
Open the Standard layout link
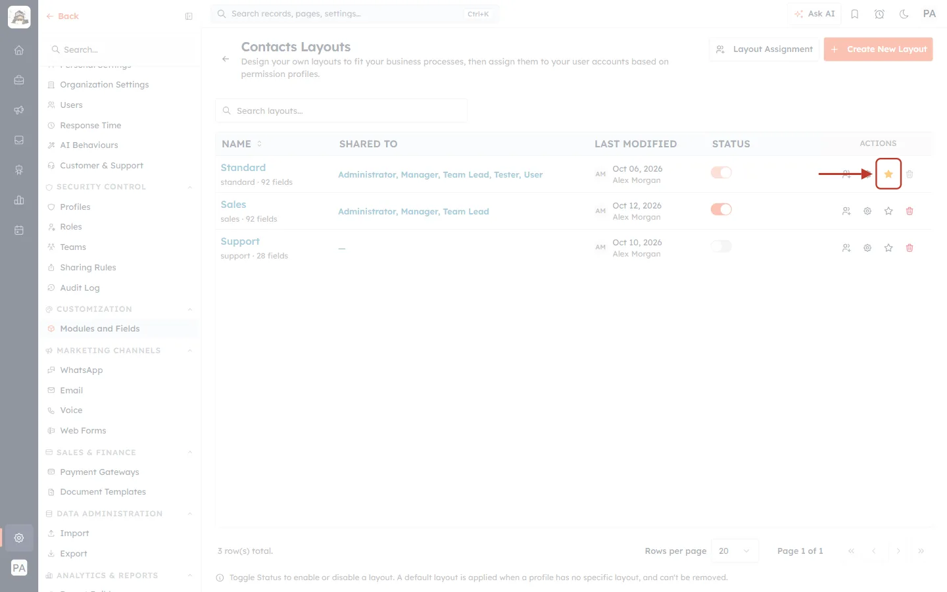(x=243, y=168)
